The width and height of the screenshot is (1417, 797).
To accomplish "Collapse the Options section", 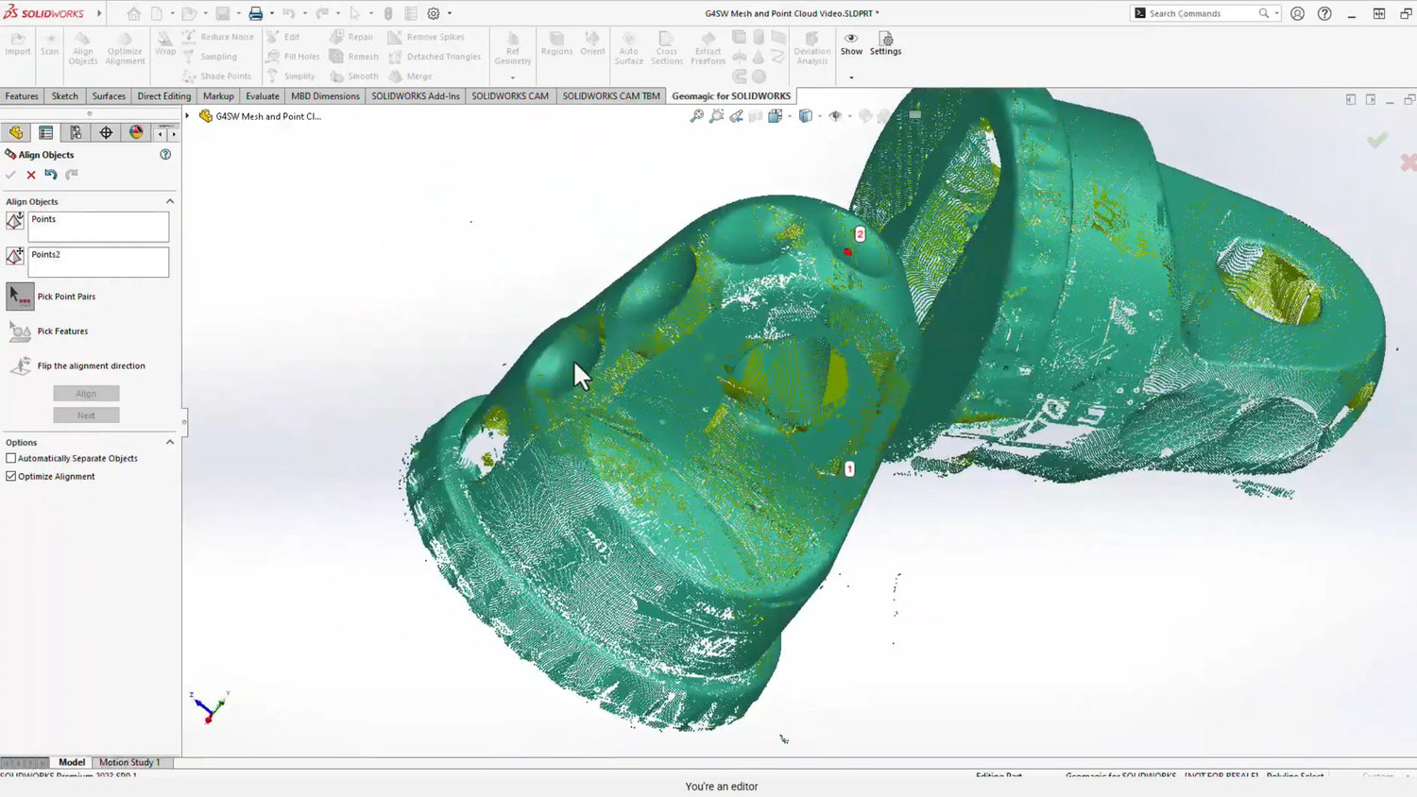I will (170, 442).
